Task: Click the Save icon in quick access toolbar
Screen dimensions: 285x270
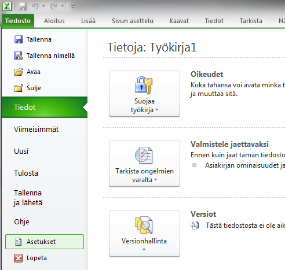Action: pos(23,6)
